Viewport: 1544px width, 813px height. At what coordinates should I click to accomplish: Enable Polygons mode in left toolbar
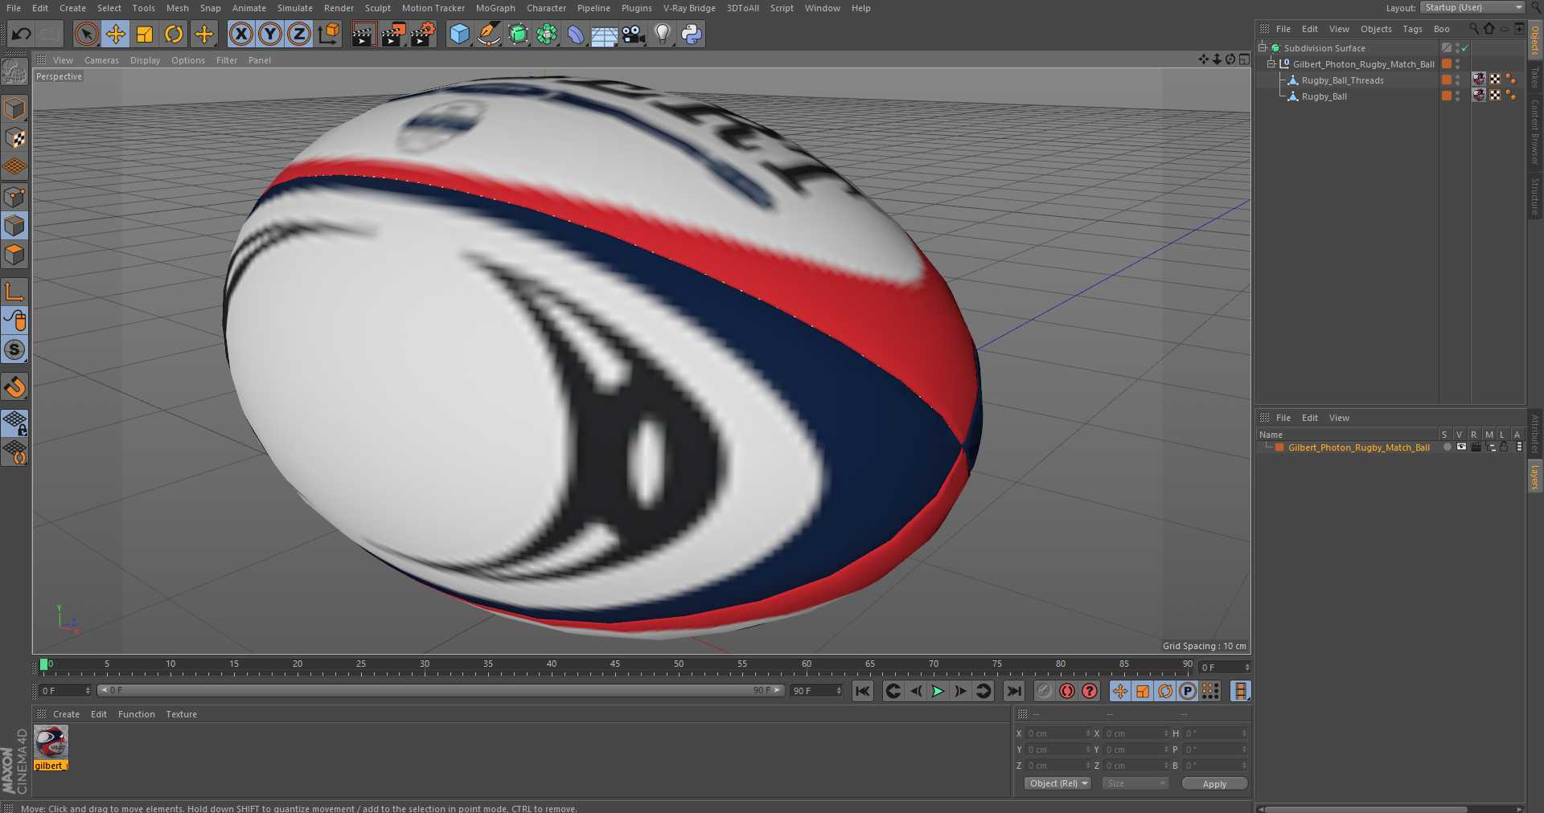14,255
